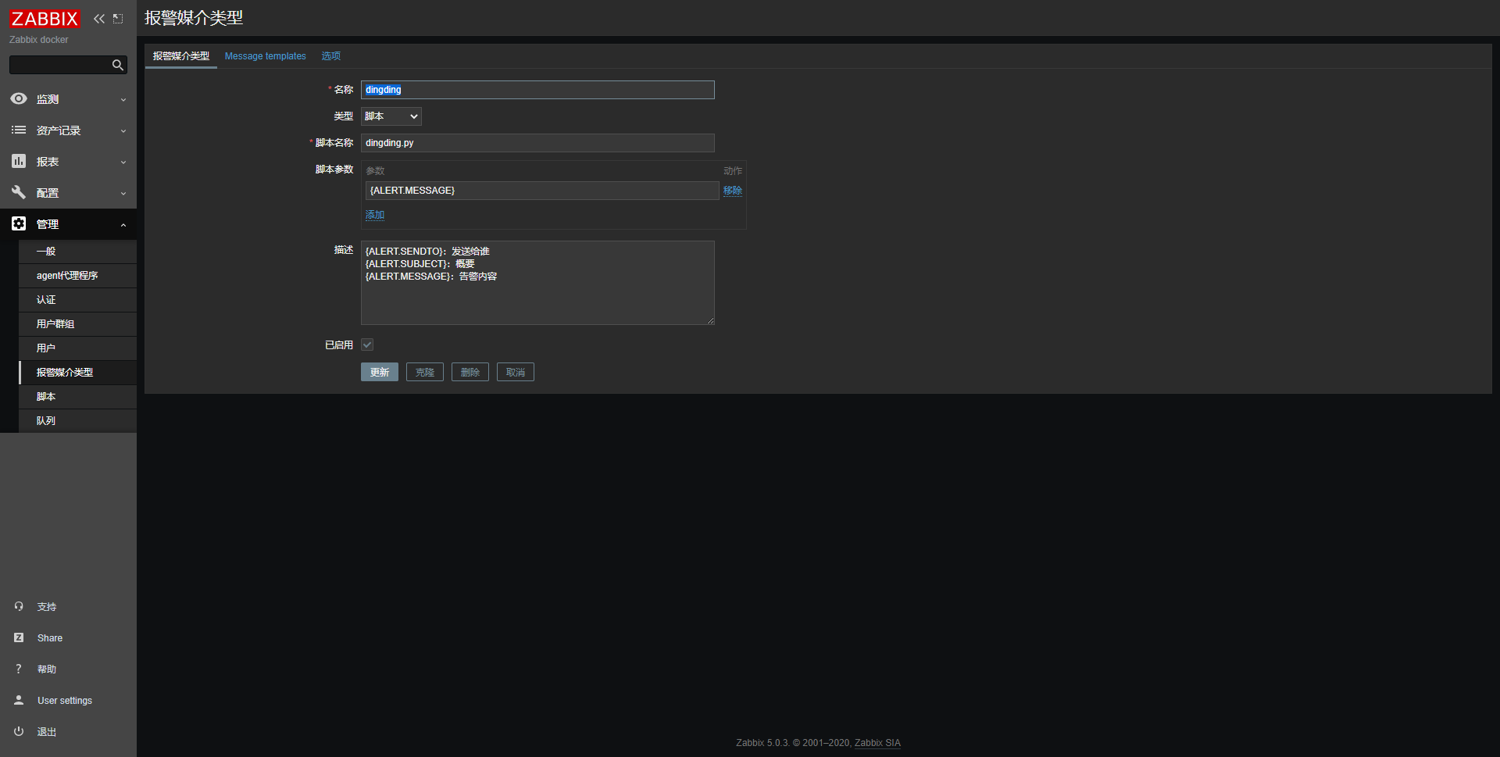Open 用户 in the submenu

(77, 348)
